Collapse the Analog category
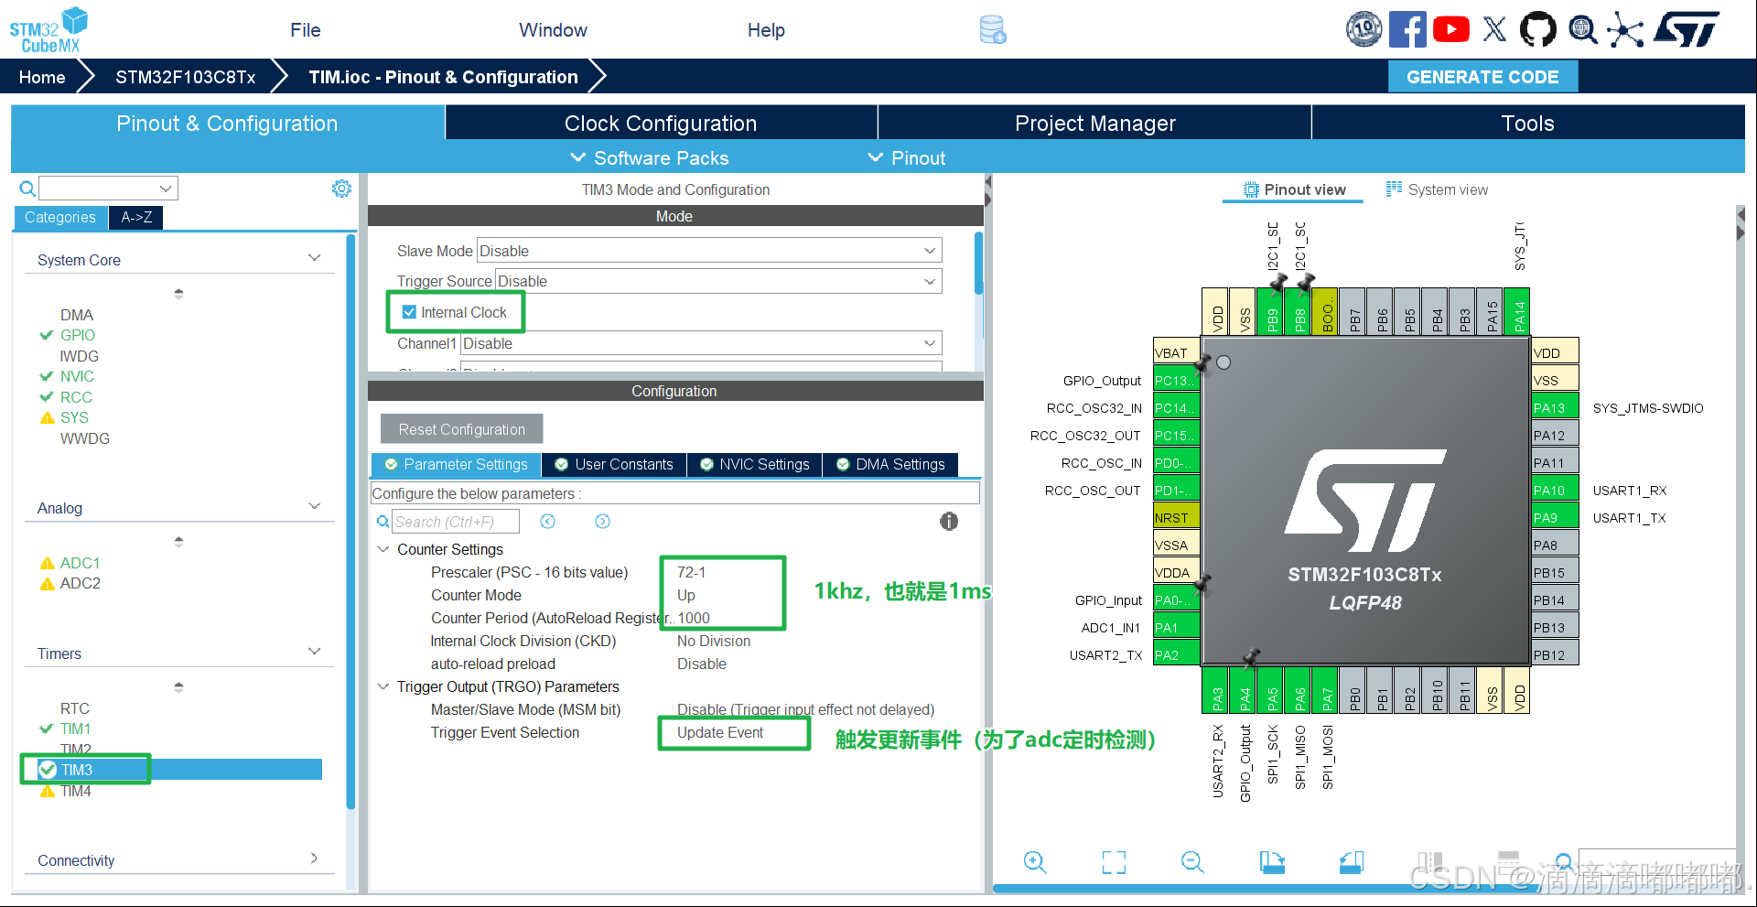Viewport: 1757px width, 907px height. (x=314, y=507)
